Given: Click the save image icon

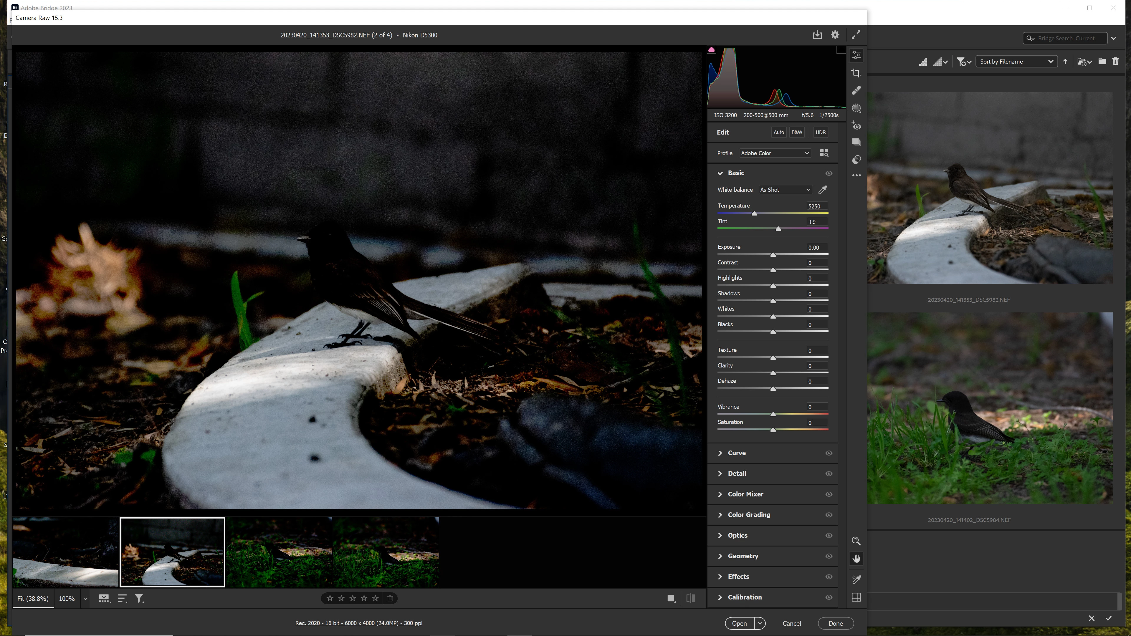Looking at the screenshot, I should [x=817, y=35].
